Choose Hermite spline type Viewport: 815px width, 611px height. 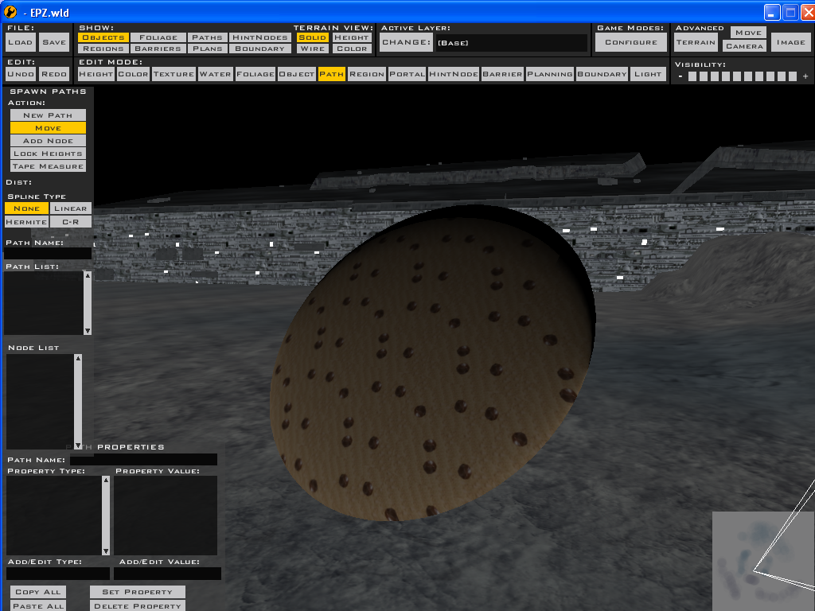pyautogui.click(x=26, y=222)
